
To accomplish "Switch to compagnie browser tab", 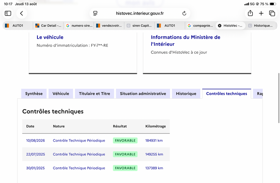I will [200, 25].
